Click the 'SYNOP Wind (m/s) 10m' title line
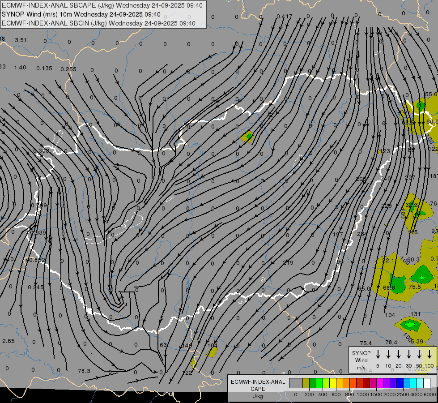Screen dimensions: 438x403 81,14
